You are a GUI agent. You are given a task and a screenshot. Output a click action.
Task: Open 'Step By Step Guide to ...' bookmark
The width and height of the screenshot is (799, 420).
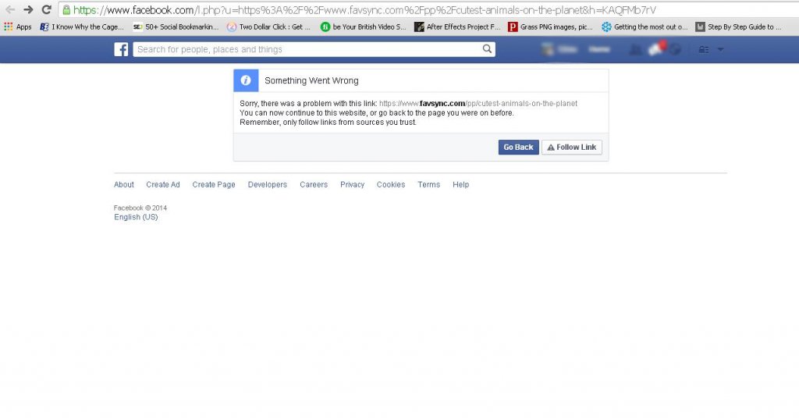coord(738,27)
